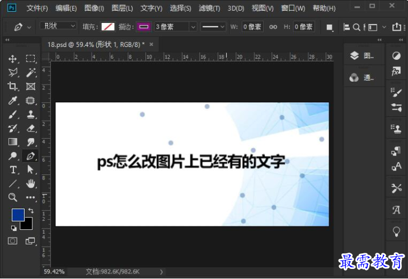This screenshot has width=408, height=279.
Task: Select the Move tool
Action: (12, 59)
